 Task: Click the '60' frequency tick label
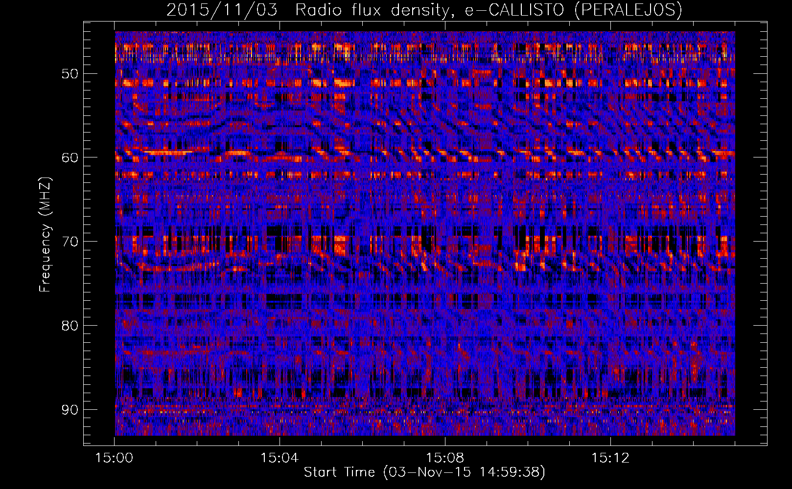click(70, 157)
